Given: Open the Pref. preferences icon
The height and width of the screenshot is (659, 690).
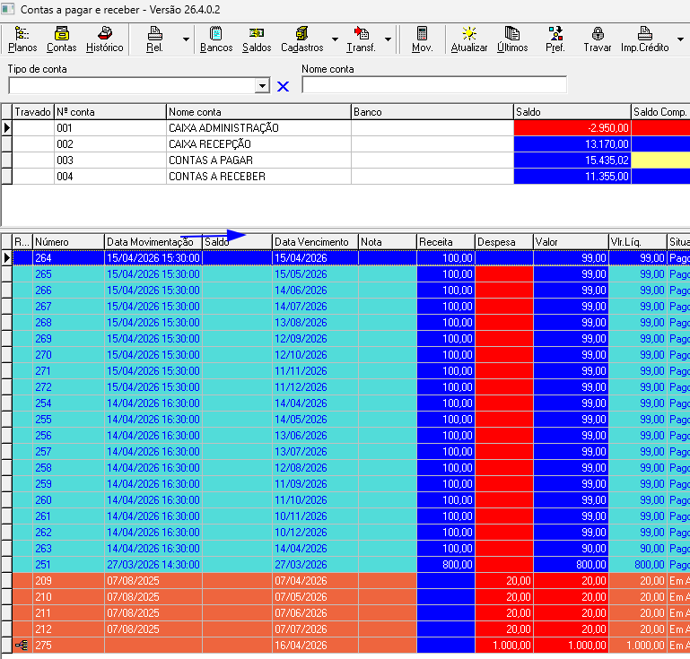Looking at the screenshot, I should (555, 39).
